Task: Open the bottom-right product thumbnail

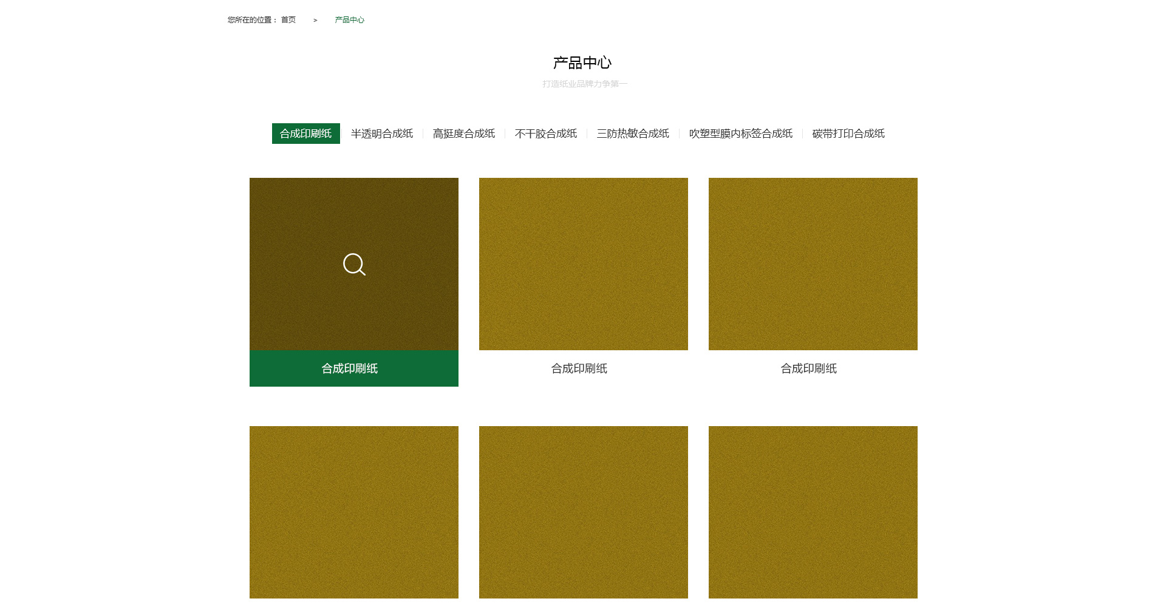Action: pyautogui.click(x=813, y=512)
